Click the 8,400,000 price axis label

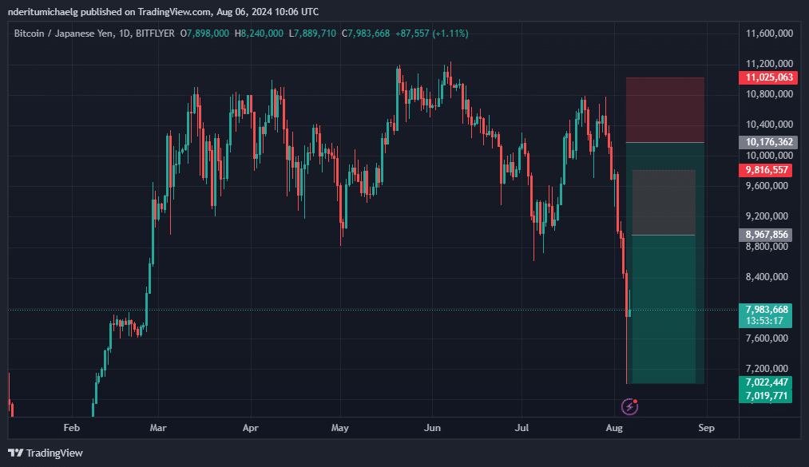click(x=767, y=277)
